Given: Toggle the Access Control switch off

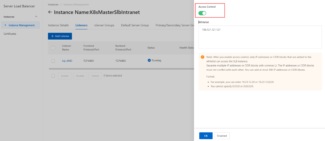Looking at the screenshot, I should (202, 13).
